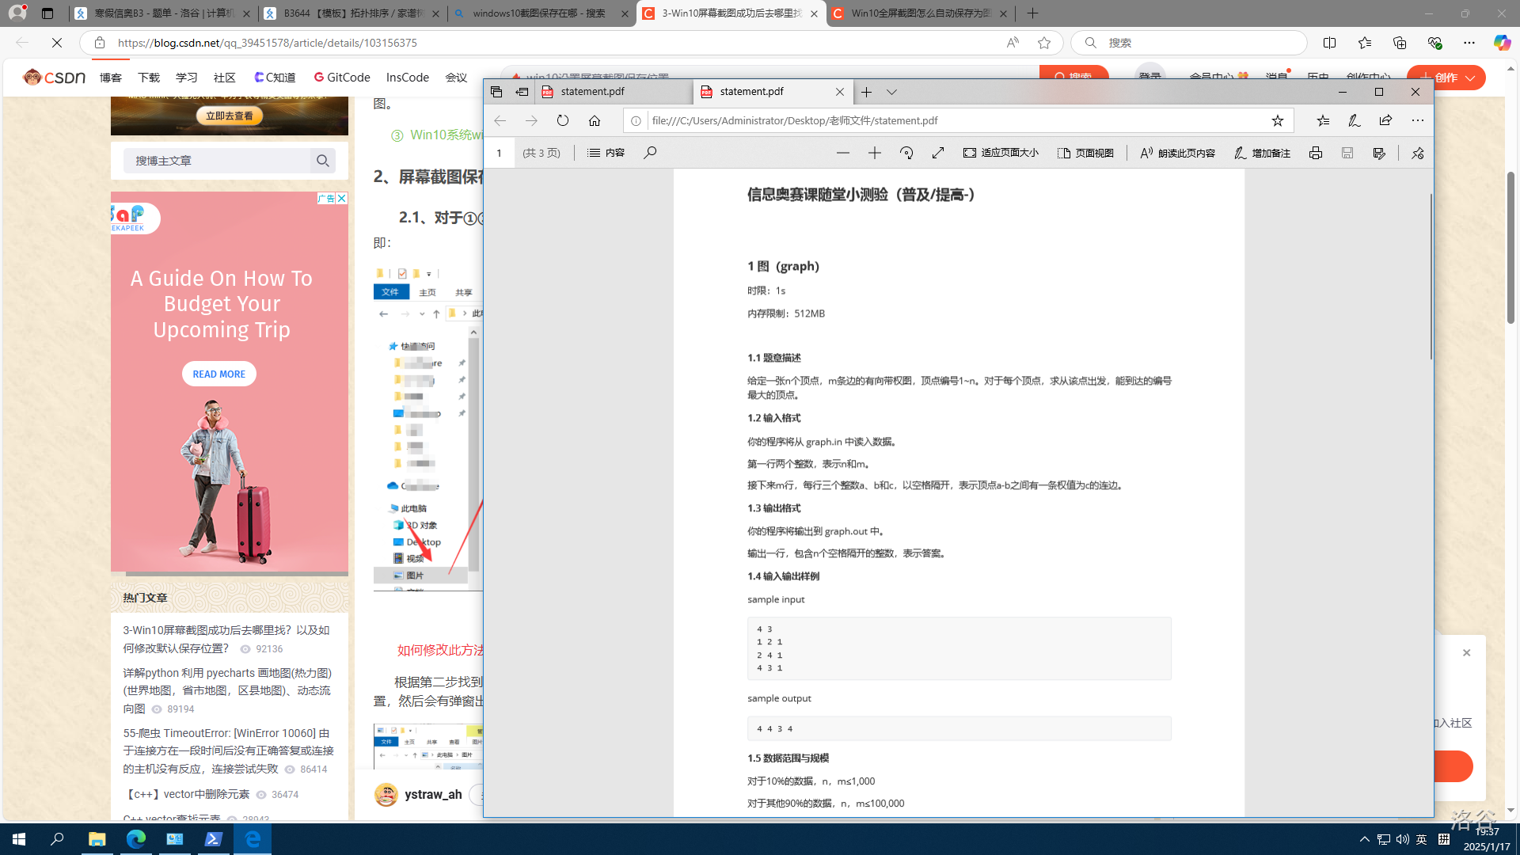Open PDF search magnifier tool

click(x=650, y=153)
